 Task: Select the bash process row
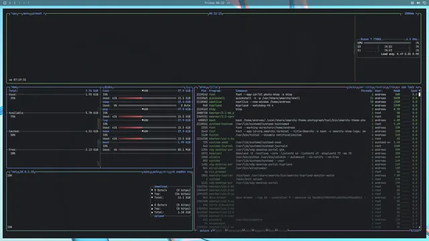(308, 120)
